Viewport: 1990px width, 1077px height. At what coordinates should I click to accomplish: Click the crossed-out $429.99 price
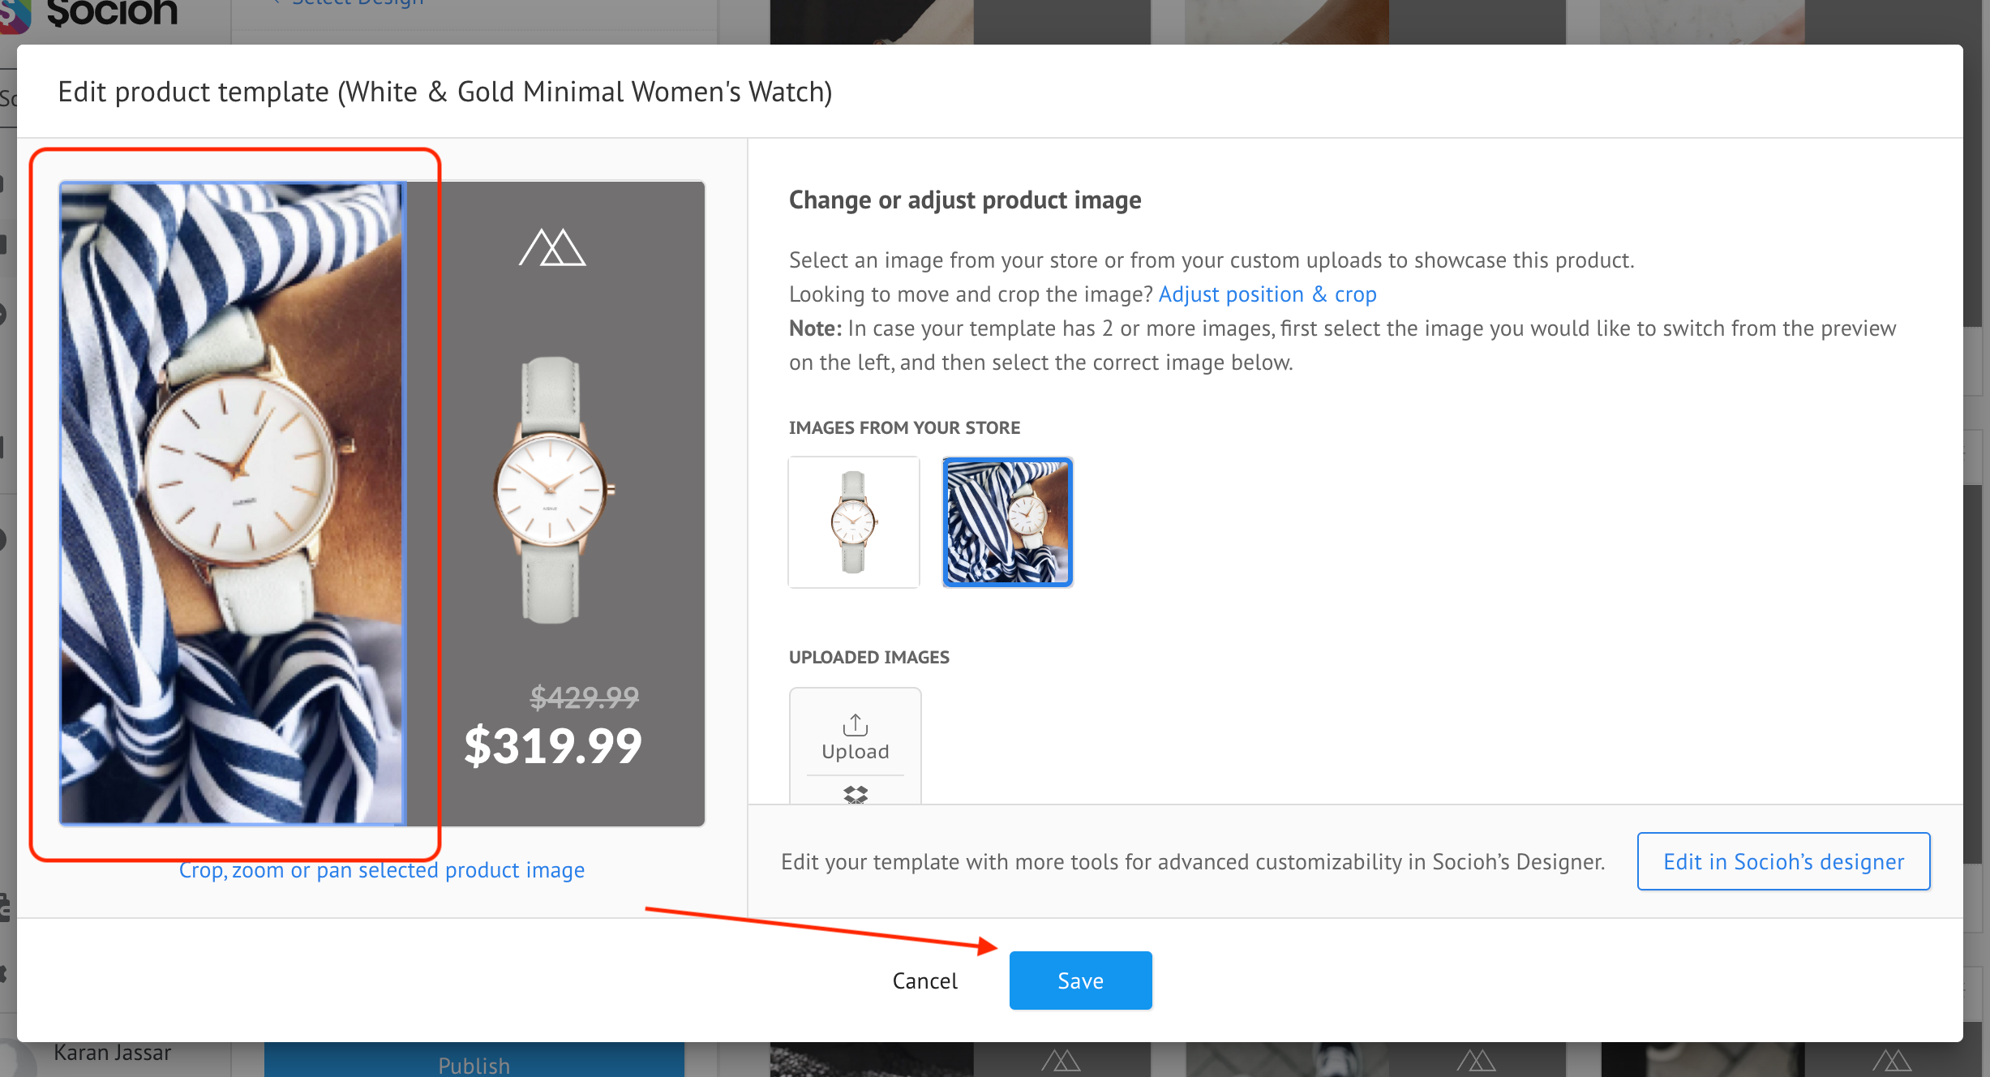tap(584, 697)
